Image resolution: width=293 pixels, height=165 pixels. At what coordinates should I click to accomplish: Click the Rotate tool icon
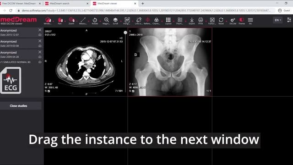tap(95, 20)
